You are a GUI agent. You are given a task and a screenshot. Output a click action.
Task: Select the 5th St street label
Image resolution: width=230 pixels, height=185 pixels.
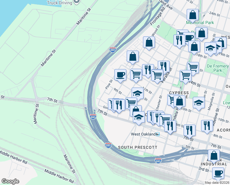point(190,147)
